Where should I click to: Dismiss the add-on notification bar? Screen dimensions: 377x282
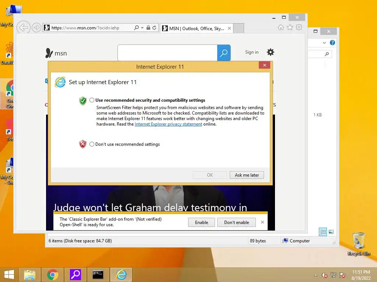(262, 222)
